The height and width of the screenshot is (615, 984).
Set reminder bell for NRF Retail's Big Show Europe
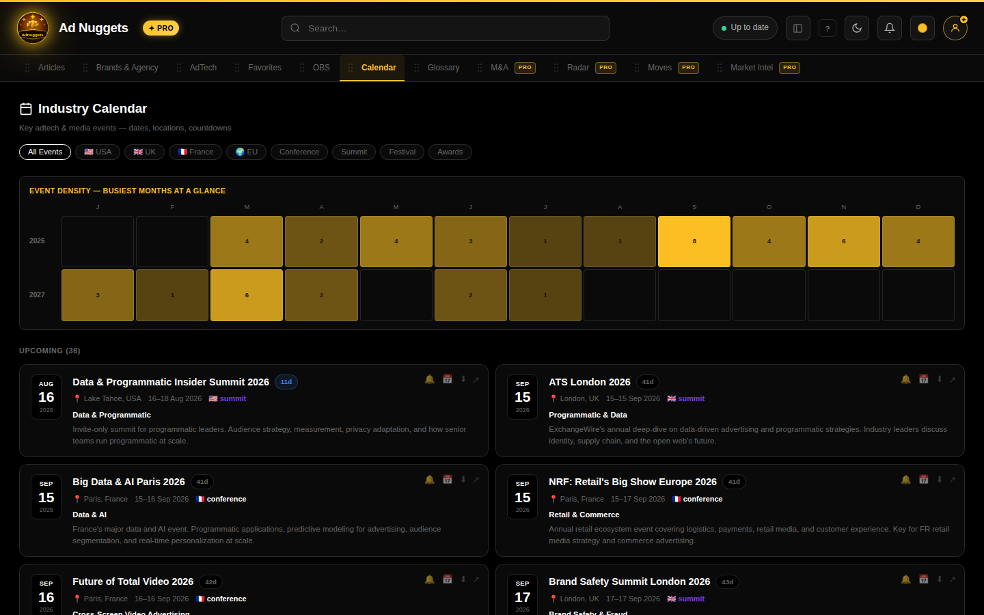click(906, 480)
